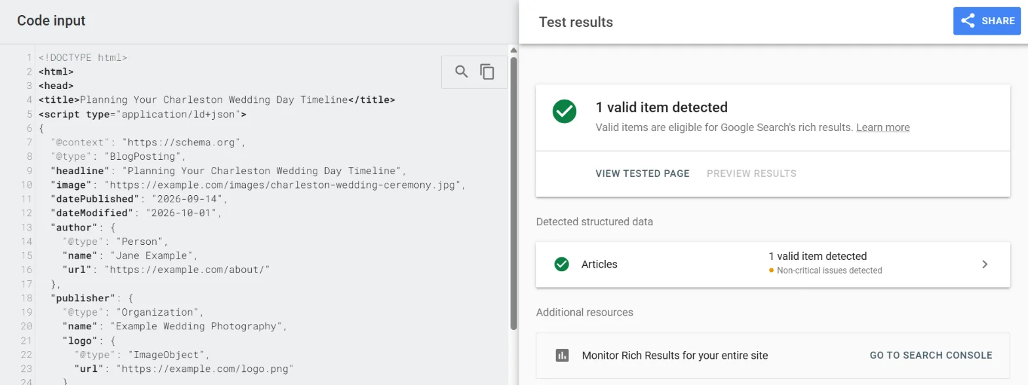Click the "@type": "BlogPosting" line
This screenshot has height=385, width=1028.
click(118, 156)
